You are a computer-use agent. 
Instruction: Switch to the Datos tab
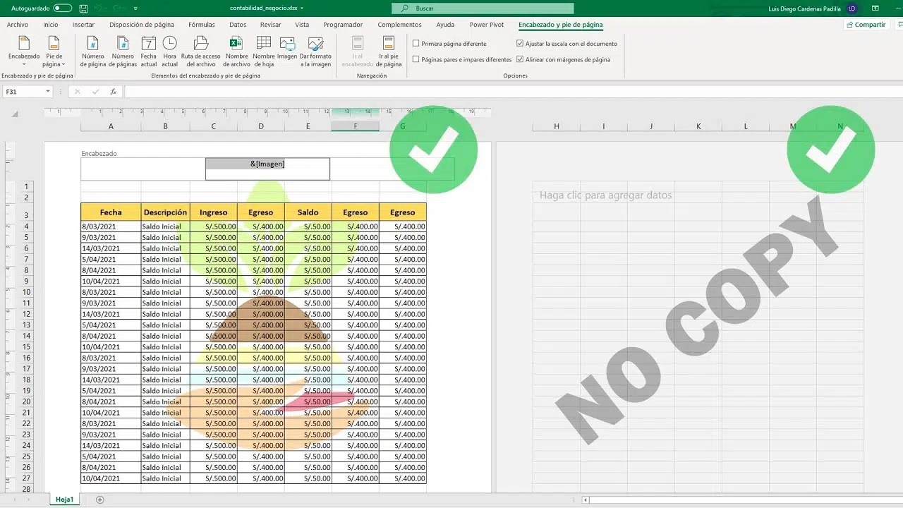(238, 25)
